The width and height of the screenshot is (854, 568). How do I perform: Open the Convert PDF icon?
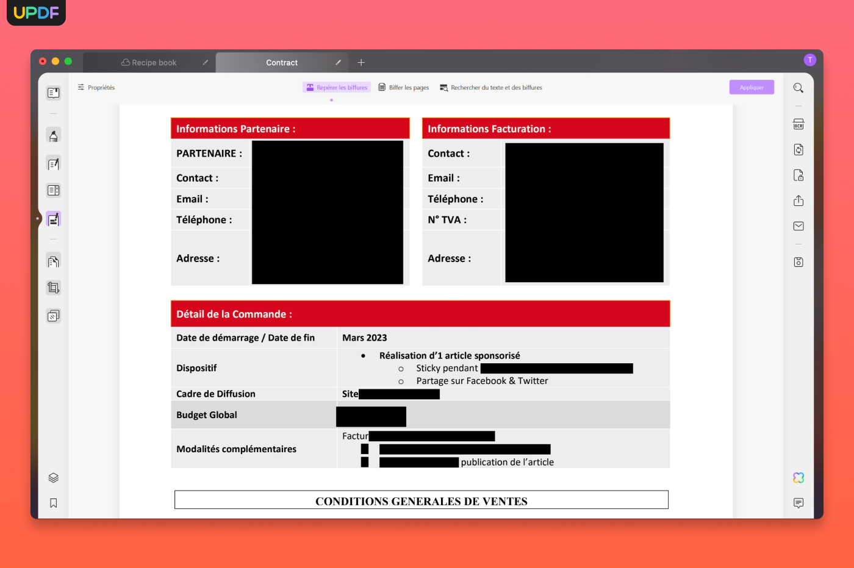pos(798,150)
